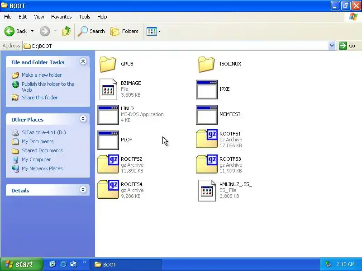Click the My Network Places icon

(15, 168)
